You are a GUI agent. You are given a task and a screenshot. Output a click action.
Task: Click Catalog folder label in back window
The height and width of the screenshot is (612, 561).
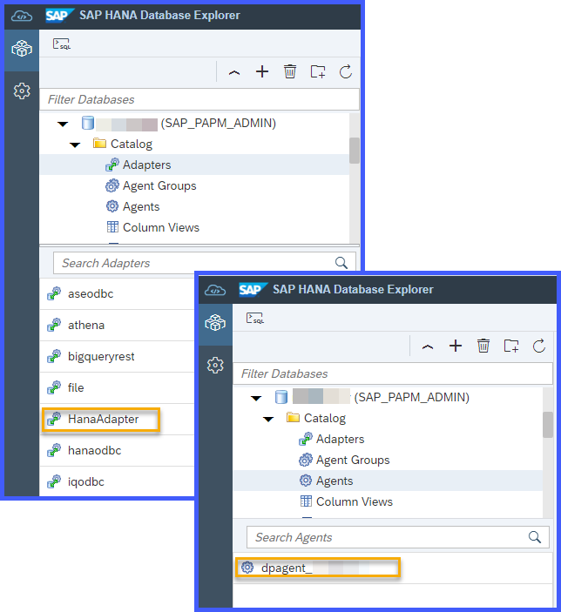click(x=132, y=144)
